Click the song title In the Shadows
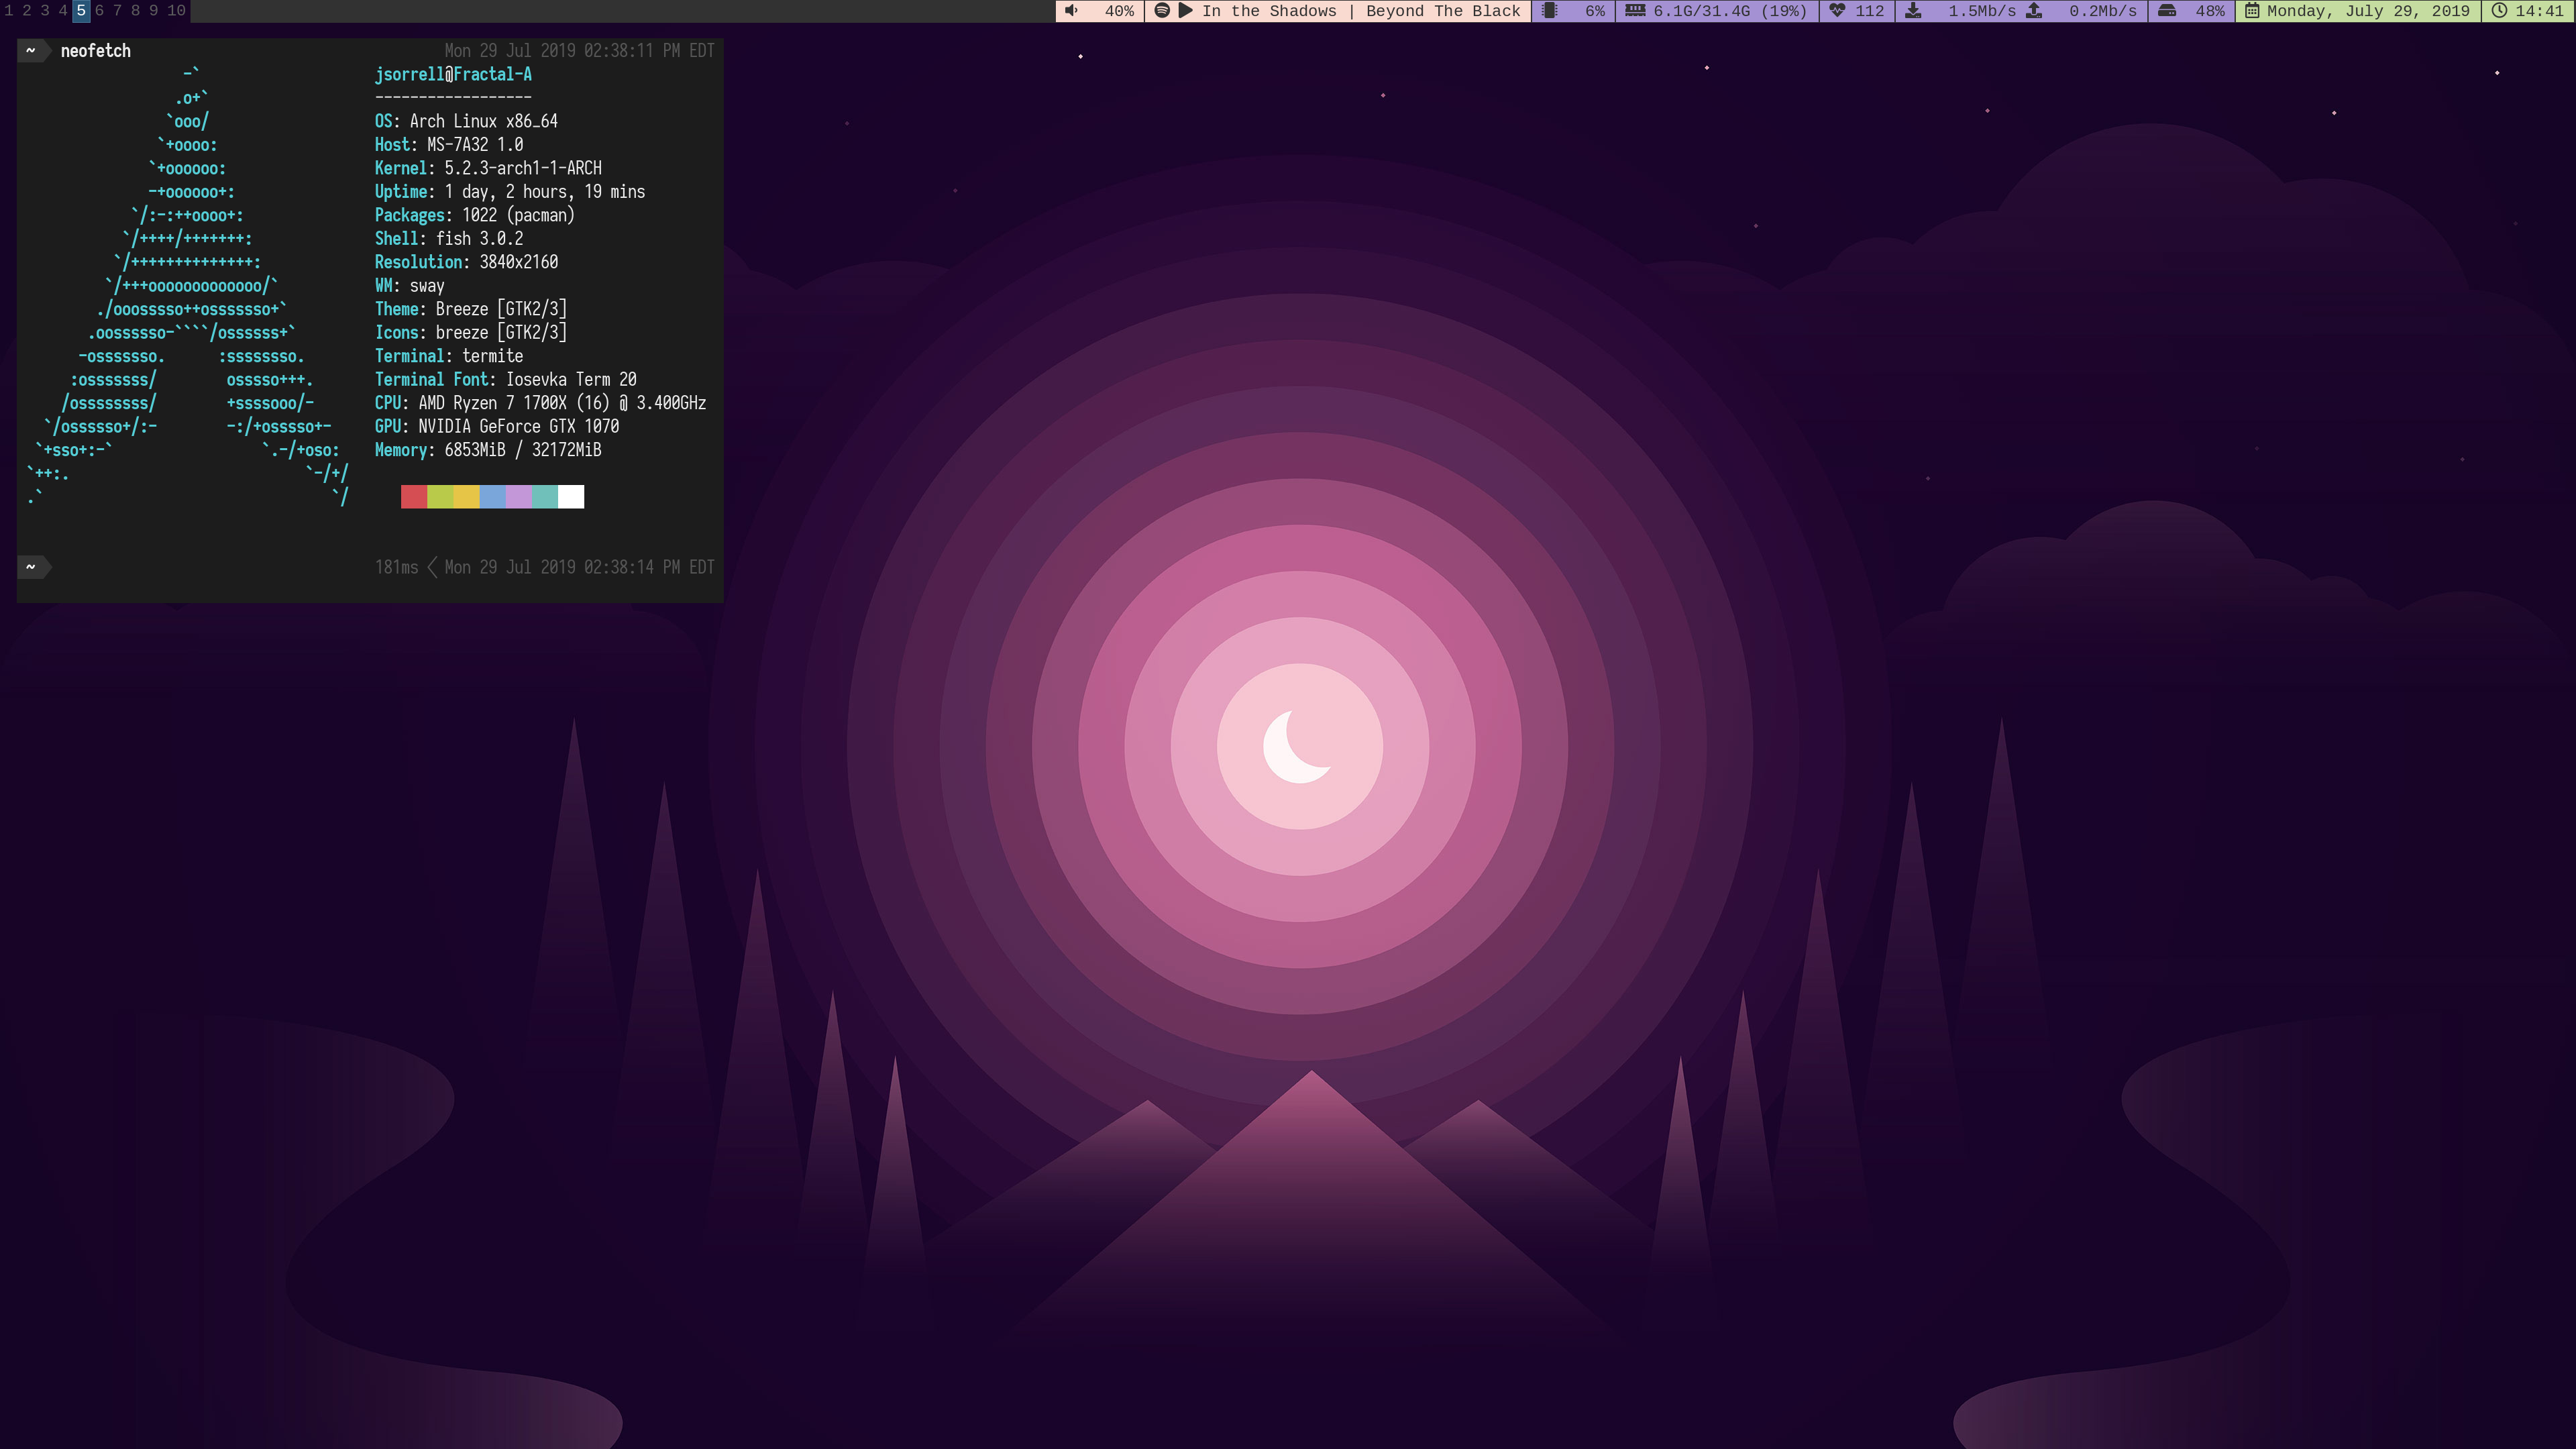Screen dimensions: 2576x1449 (x=1268, y=11)
